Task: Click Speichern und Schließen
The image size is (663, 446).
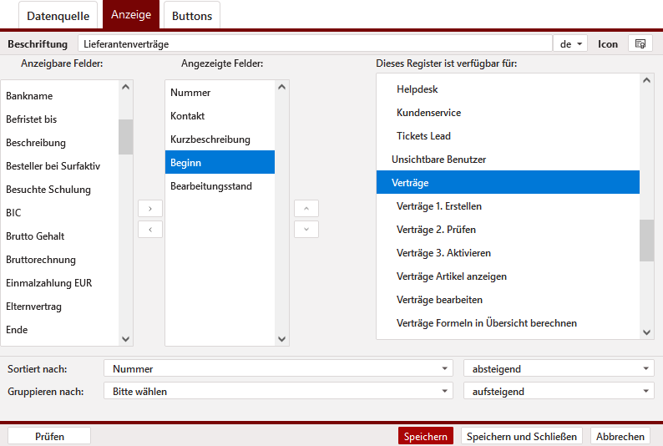Action: [x=521, y=436]
